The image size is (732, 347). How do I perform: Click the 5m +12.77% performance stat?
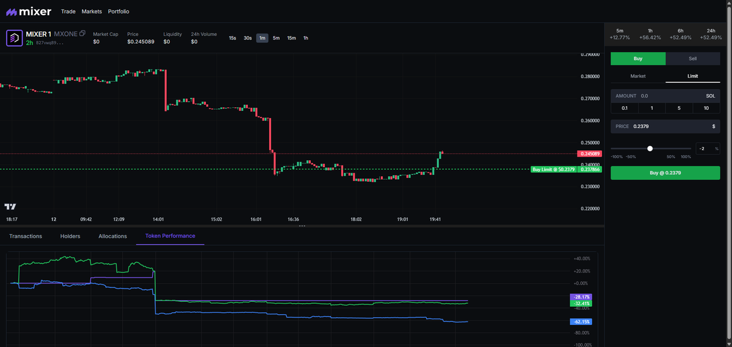coord(620,34)
